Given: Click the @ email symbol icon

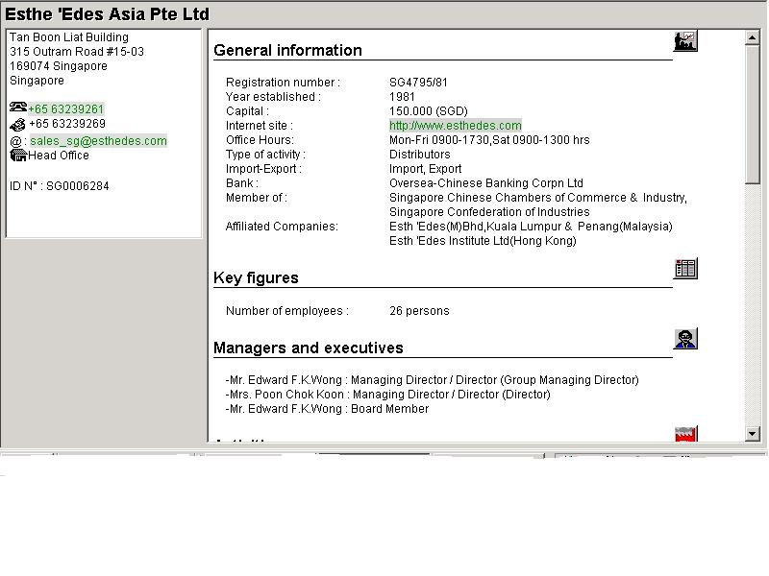Looking at the screenshot, I should point(15,141).
